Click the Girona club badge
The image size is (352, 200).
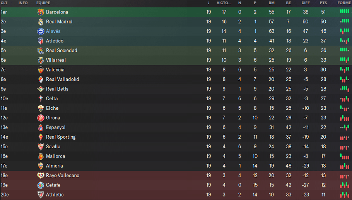(x=41, y=118)
